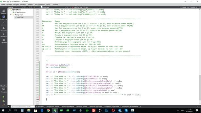Open Google Chrome from taskbar

pos(48,110)
